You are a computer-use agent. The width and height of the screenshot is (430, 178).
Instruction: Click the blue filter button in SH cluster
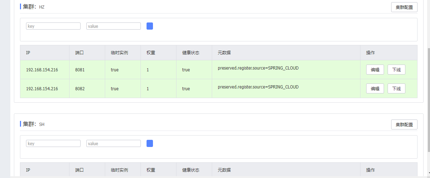(x=150, y=143)
